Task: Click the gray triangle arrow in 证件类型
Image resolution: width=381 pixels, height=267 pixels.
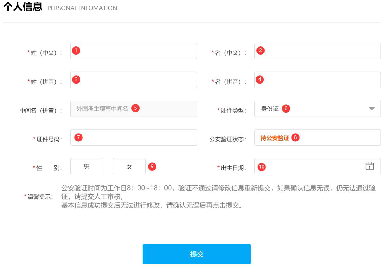Action: 372,109
